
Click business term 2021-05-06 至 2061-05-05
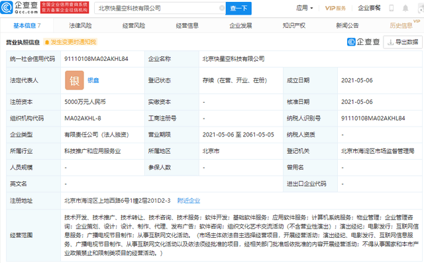pyautogui.click(x=238, y=134)
